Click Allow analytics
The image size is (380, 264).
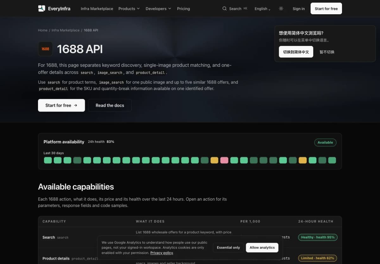pos(262,248)
